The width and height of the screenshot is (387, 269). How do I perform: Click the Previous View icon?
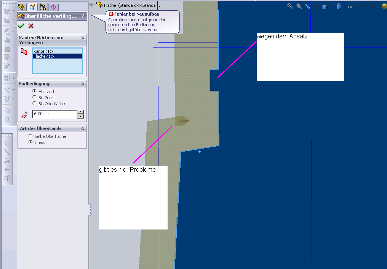click(307, 6)
